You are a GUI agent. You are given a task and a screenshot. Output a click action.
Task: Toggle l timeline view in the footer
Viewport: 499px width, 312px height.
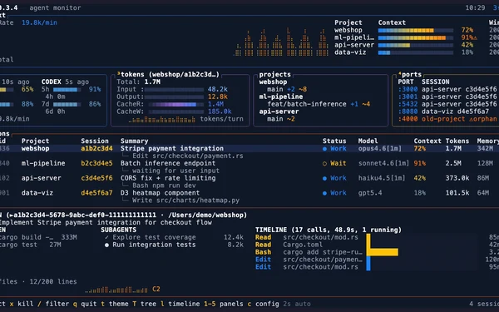180,304
